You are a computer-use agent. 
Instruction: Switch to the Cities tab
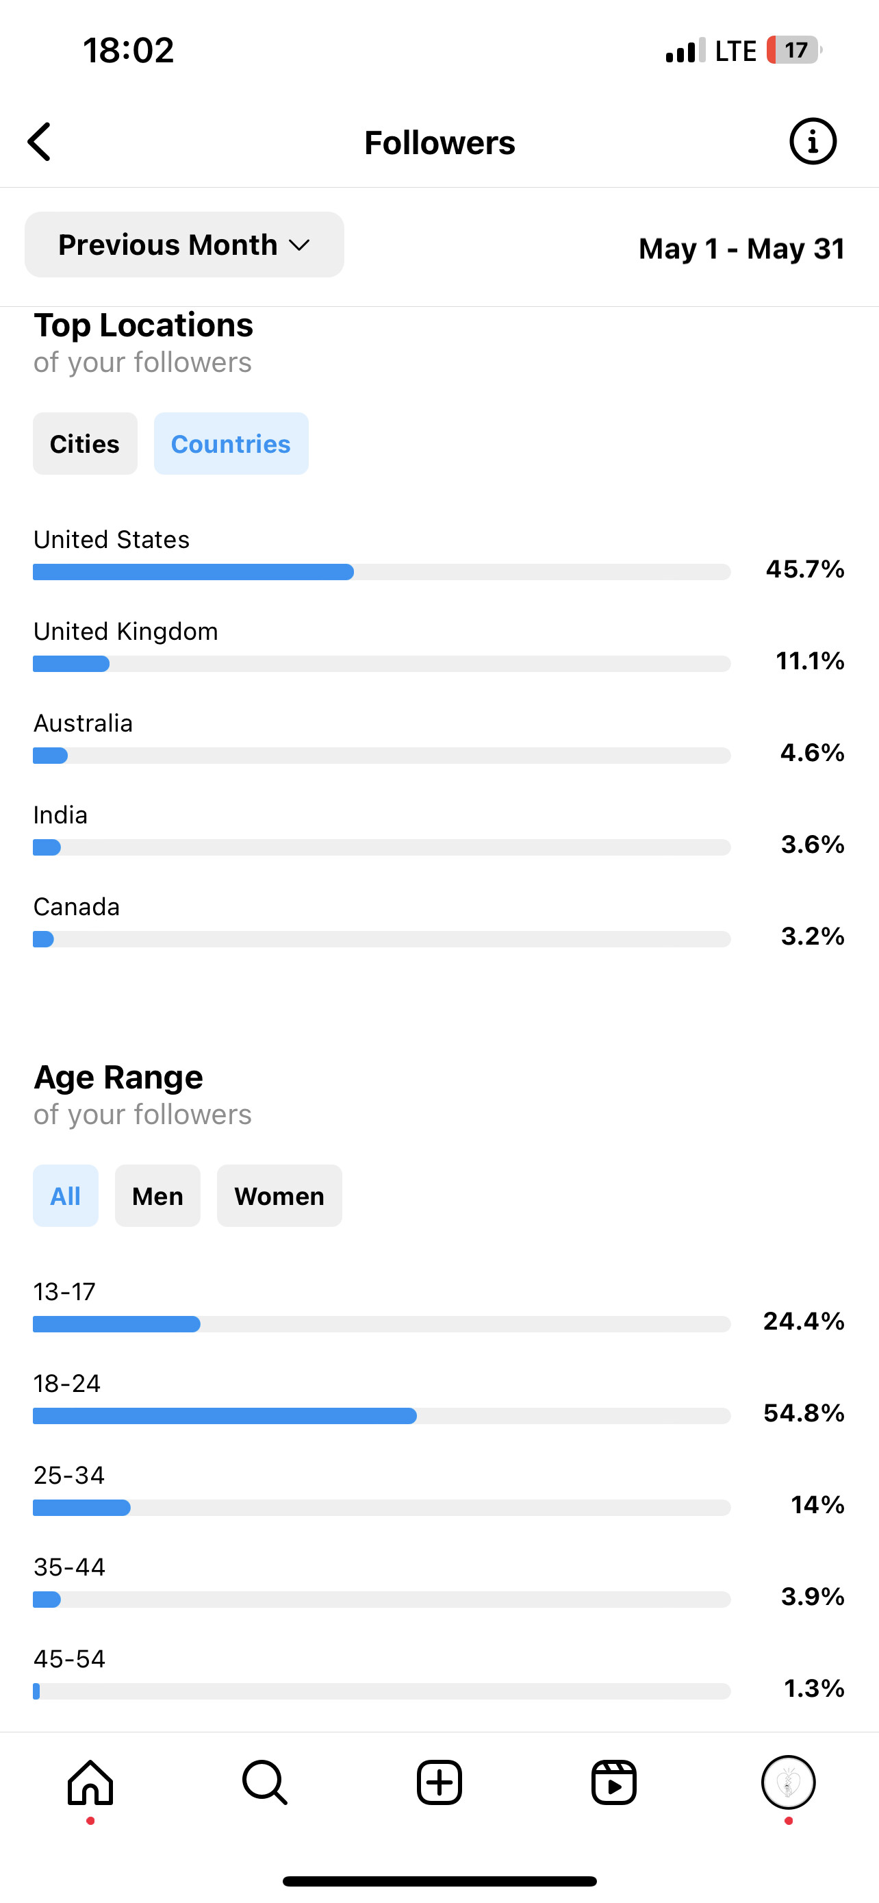85,443
